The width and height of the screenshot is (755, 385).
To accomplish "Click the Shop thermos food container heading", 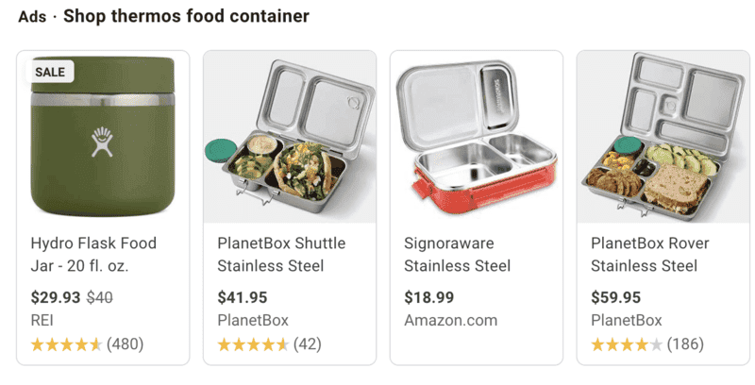I will click(x=186, y=16).
